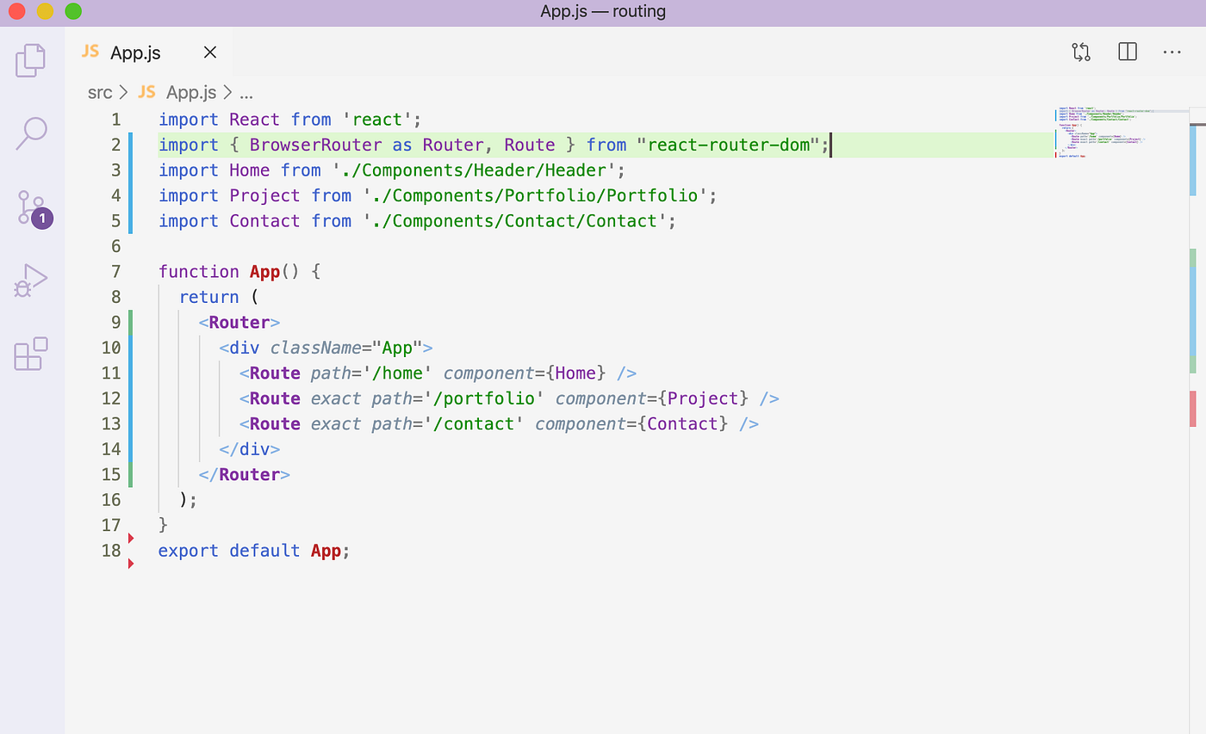Select the Search icon in the activity bar
The width and height of the screenshot is (1206, 734).
coord(32,133)
